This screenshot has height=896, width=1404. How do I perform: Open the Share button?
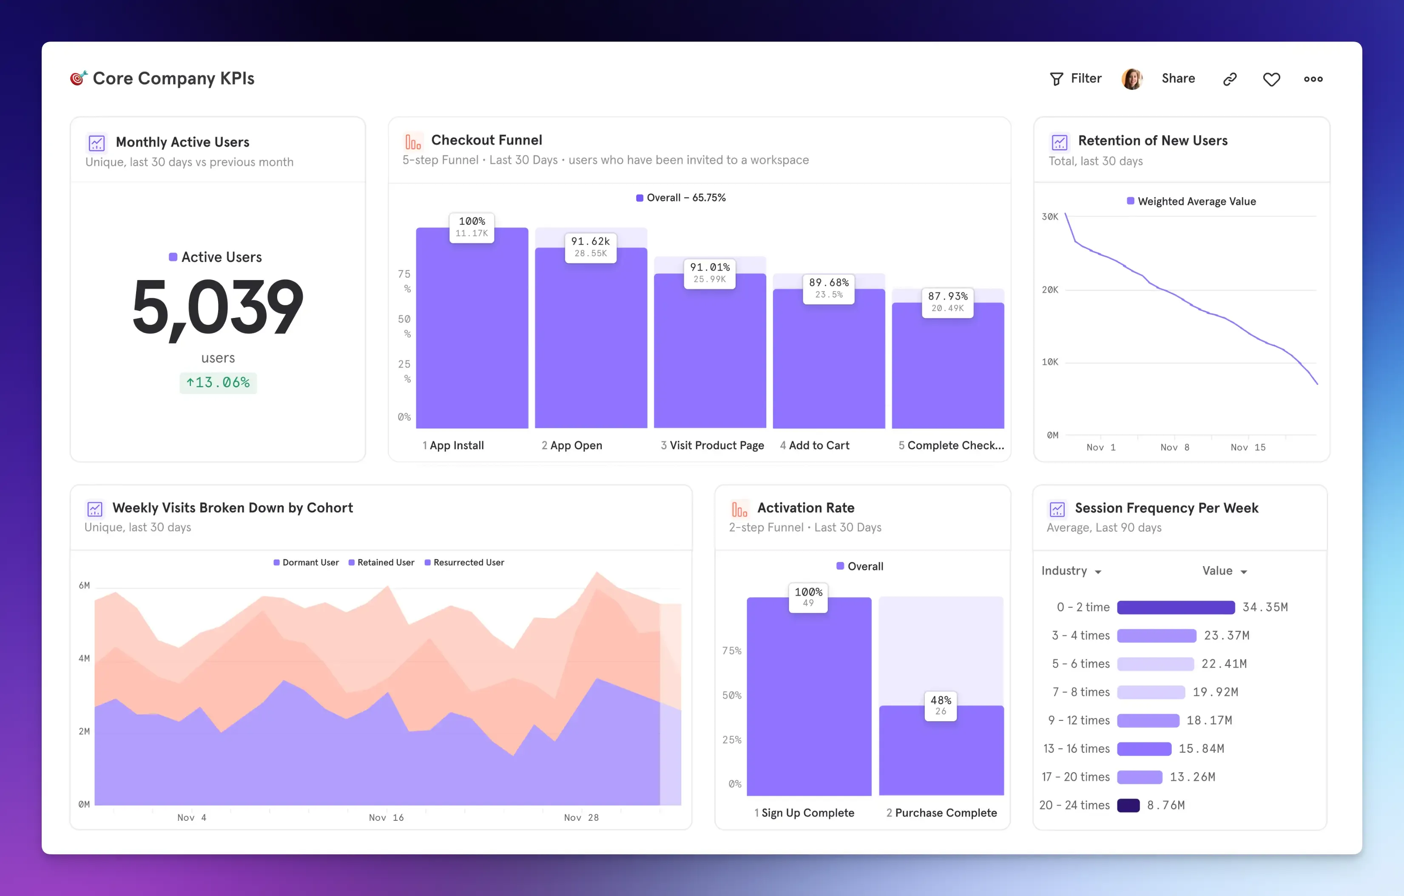[x=1178, y=79]
